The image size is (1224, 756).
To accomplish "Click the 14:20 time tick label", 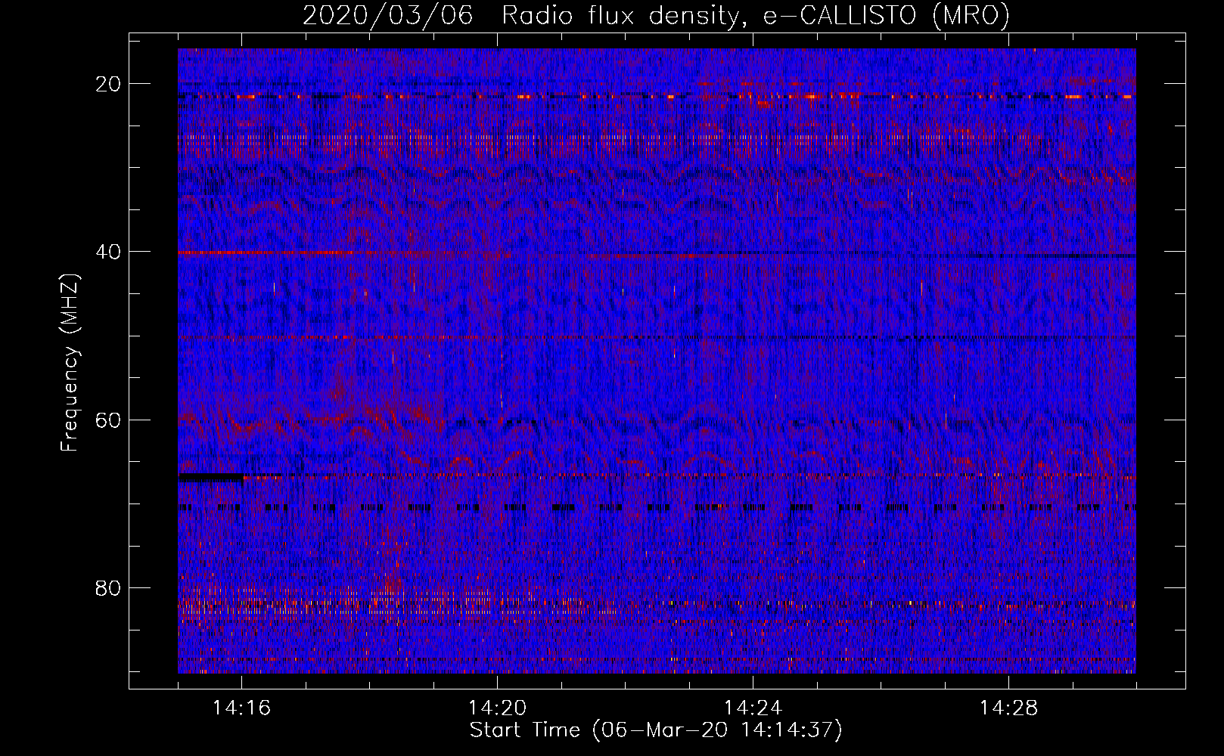I will [x=497, y=708].
